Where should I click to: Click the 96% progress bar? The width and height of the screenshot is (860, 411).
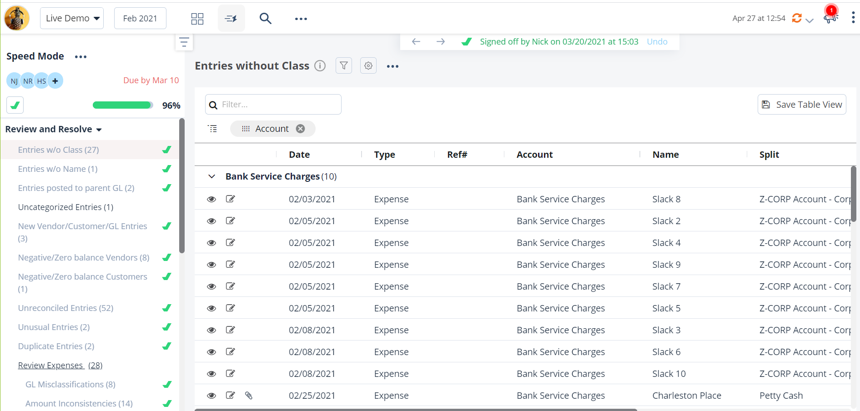[x=122, y=105]
